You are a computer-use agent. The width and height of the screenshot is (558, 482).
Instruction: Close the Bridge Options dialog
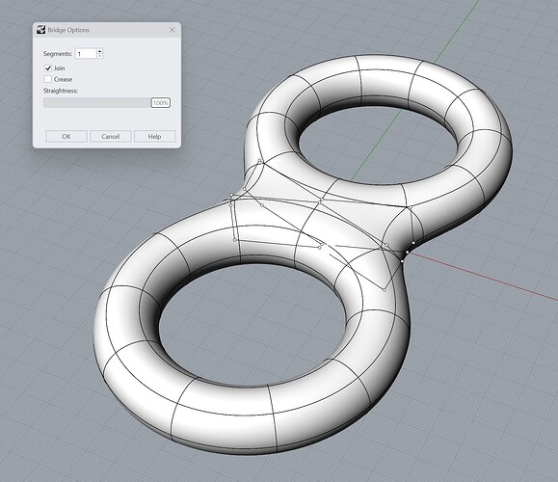pyautogui.click(x=173, y=30)
